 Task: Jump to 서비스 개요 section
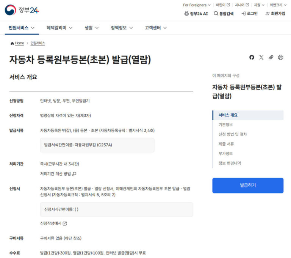tap(248, 115)
